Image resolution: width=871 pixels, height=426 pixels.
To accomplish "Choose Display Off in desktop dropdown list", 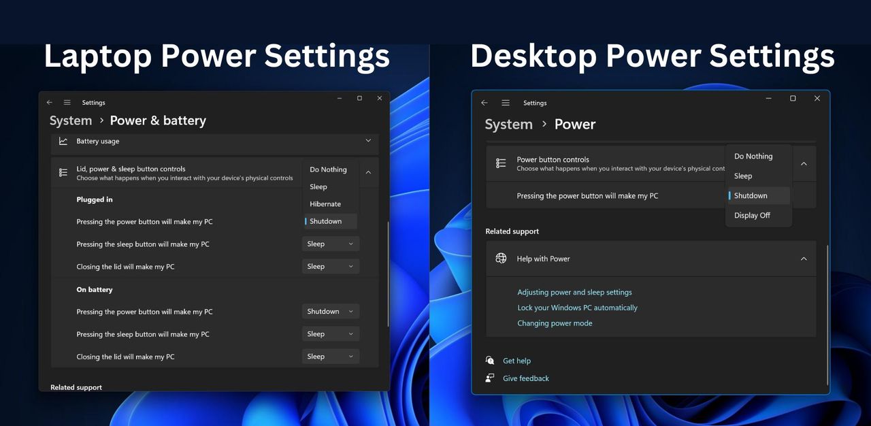I will (759, 215).
